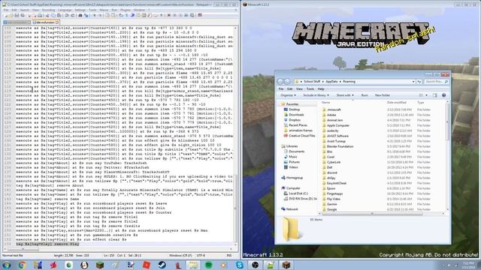The image size is (481, 270).
Task: Open Creative Cloud Files in sidebar
Action: [x=302, y=136]
